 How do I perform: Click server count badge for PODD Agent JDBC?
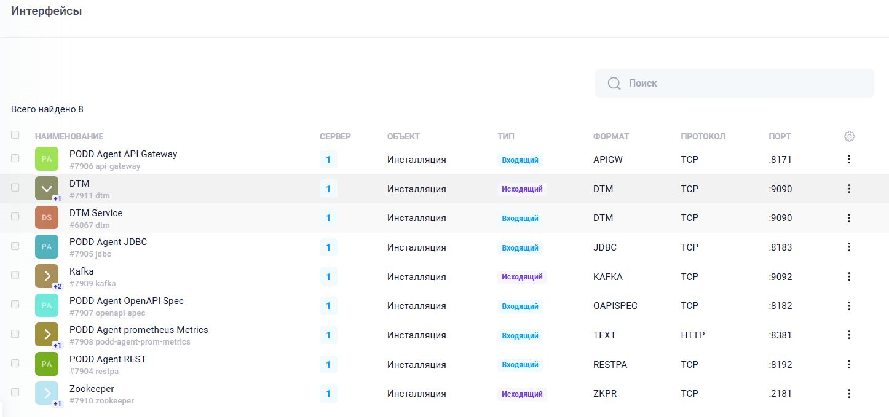(x=328, y=247)
